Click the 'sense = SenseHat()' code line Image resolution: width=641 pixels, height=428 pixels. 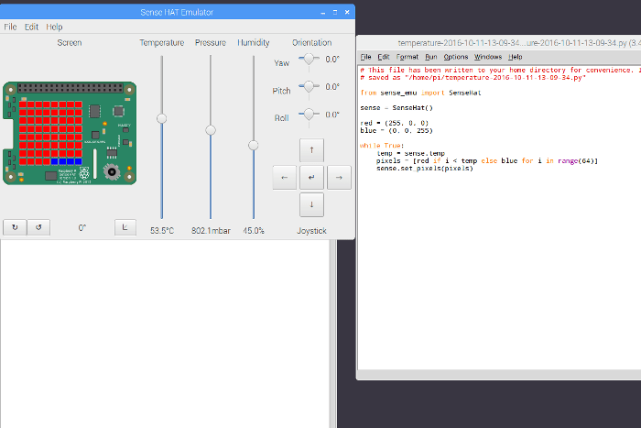pyautogui.click(x=397, y=108)
